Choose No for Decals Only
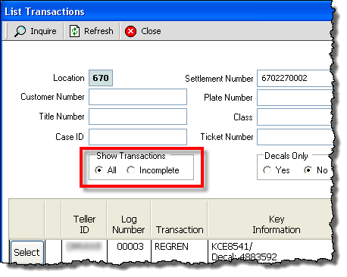347x277 pixels. [308, 170]
